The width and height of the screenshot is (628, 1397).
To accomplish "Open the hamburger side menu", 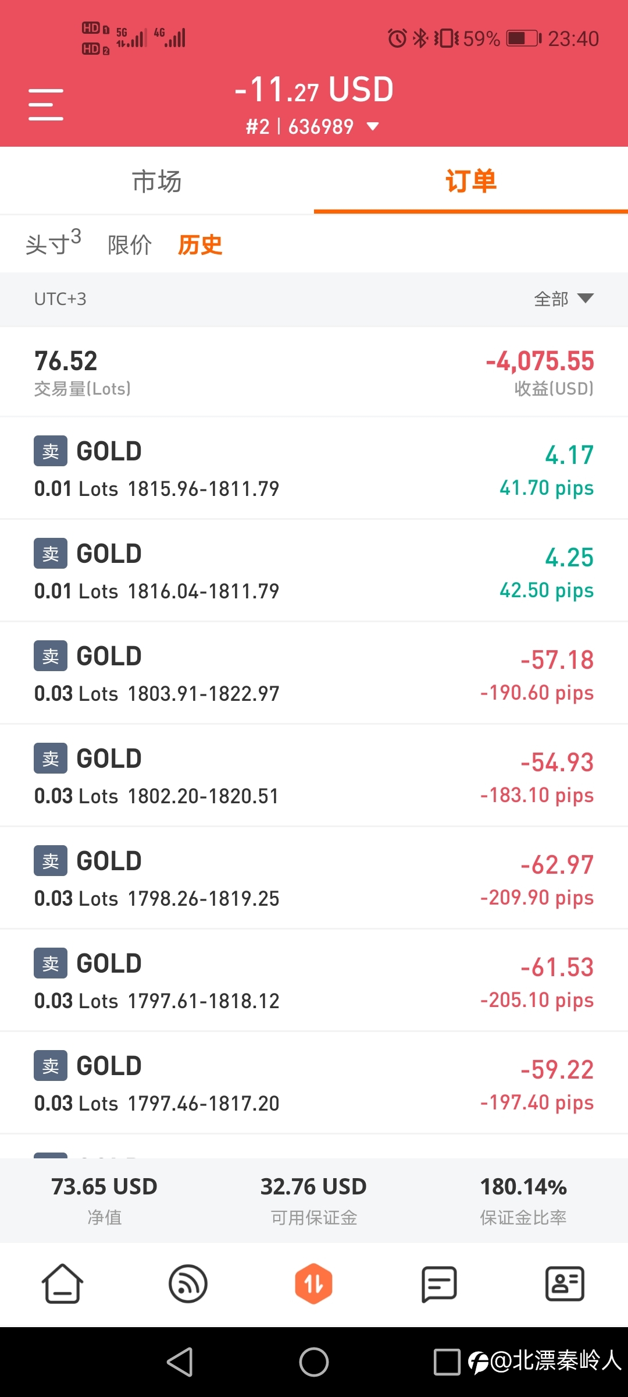I will (46, 105).
